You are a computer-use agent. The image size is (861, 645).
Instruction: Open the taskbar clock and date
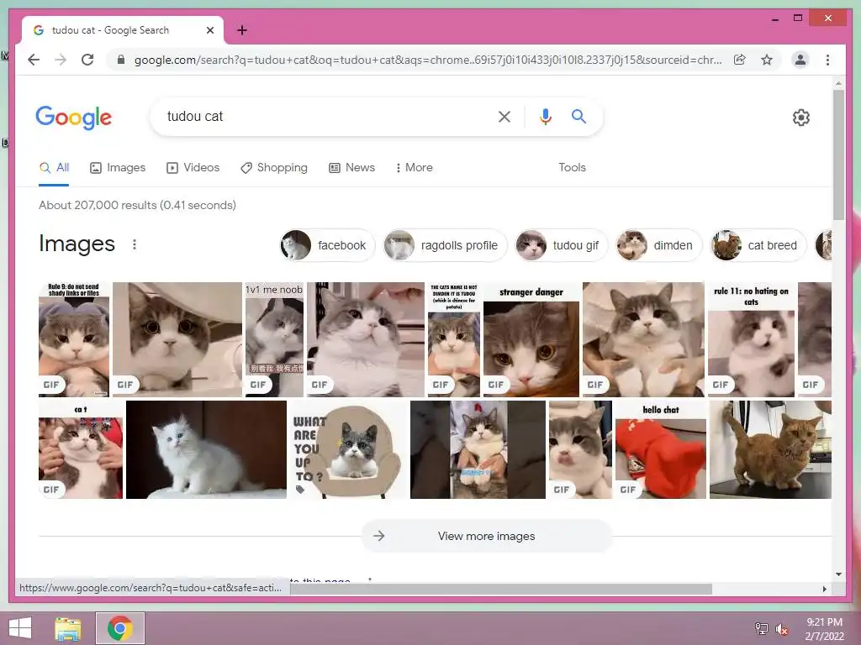(824, 629)
